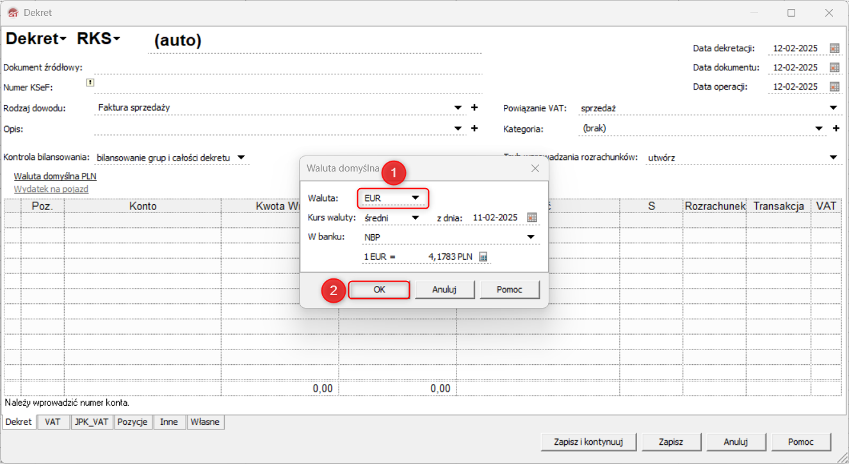The height and width of the screenshot is (464, 849).
Task: Switch to the Dekret tab at the bottom
Action: click(x=19, y=422)
